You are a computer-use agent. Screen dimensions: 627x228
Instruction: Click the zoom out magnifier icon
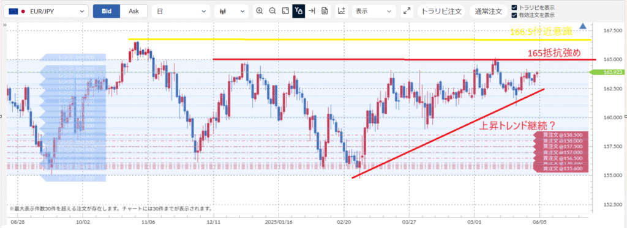pyautogui.click(x=272, y=11)
